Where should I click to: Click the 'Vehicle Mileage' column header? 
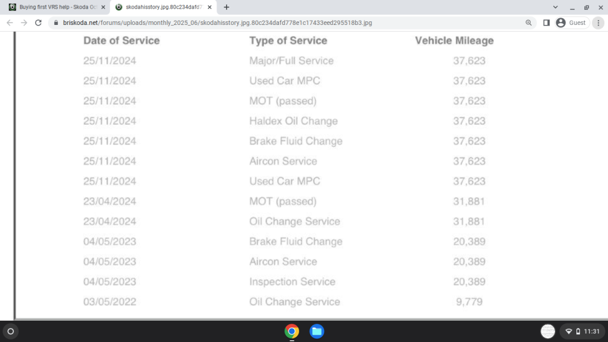coord(454,40)
